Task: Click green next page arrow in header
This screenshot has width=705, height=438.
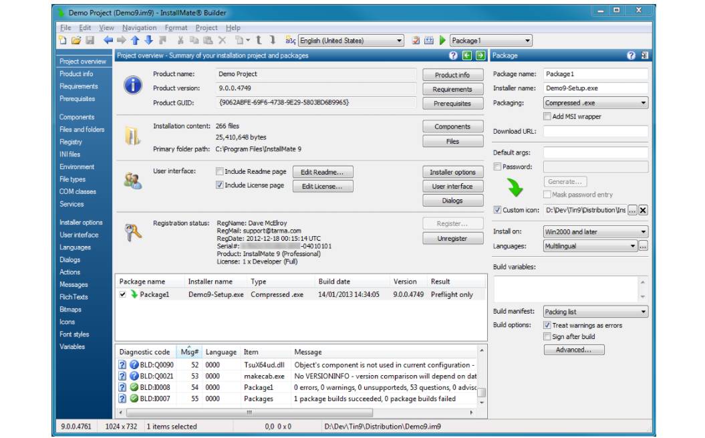Action: 480,56
